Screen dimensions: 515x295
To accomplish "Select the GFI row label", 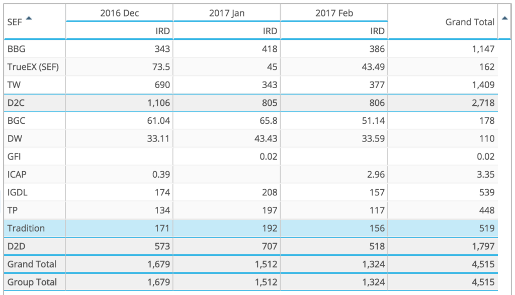I will click(14, 157).
